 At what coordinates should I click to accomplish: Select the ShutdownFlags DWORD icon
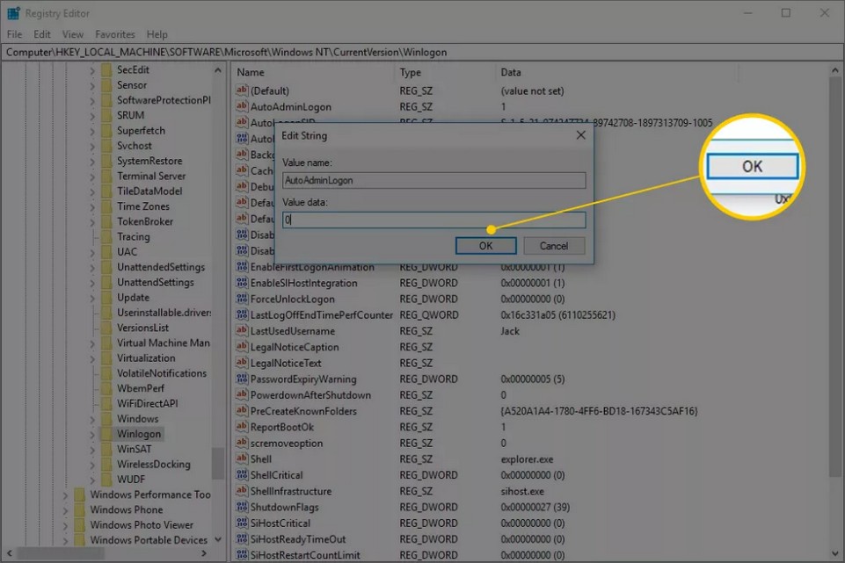coord(242,507)
